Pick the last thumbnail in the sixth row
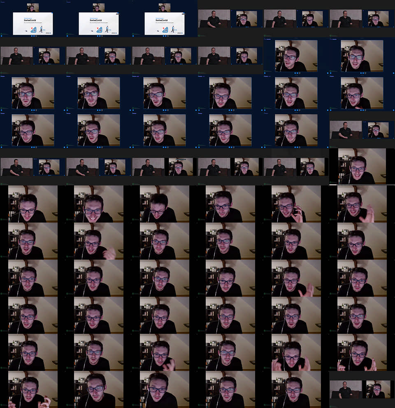Viewport: 395px width, 408px height. click(x=362, y=204)
